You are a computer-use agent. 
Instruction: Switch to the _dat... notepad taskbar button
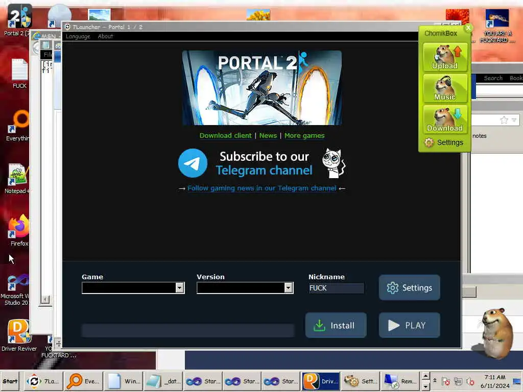pos(163,381)
